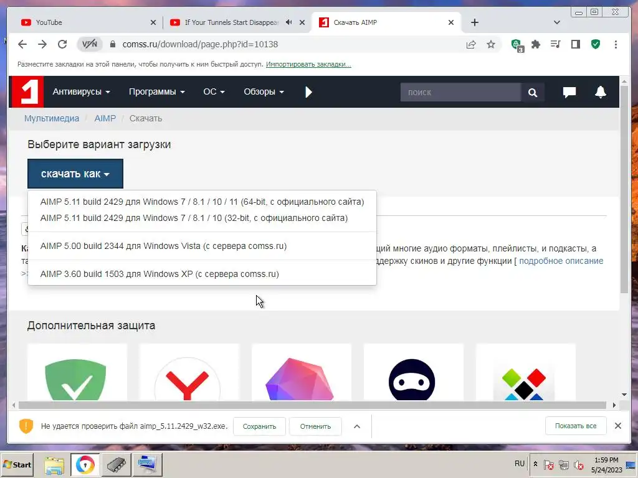Mute audio on the Tunnels tab
638x478 pixels.
click(x=288, y=22)
